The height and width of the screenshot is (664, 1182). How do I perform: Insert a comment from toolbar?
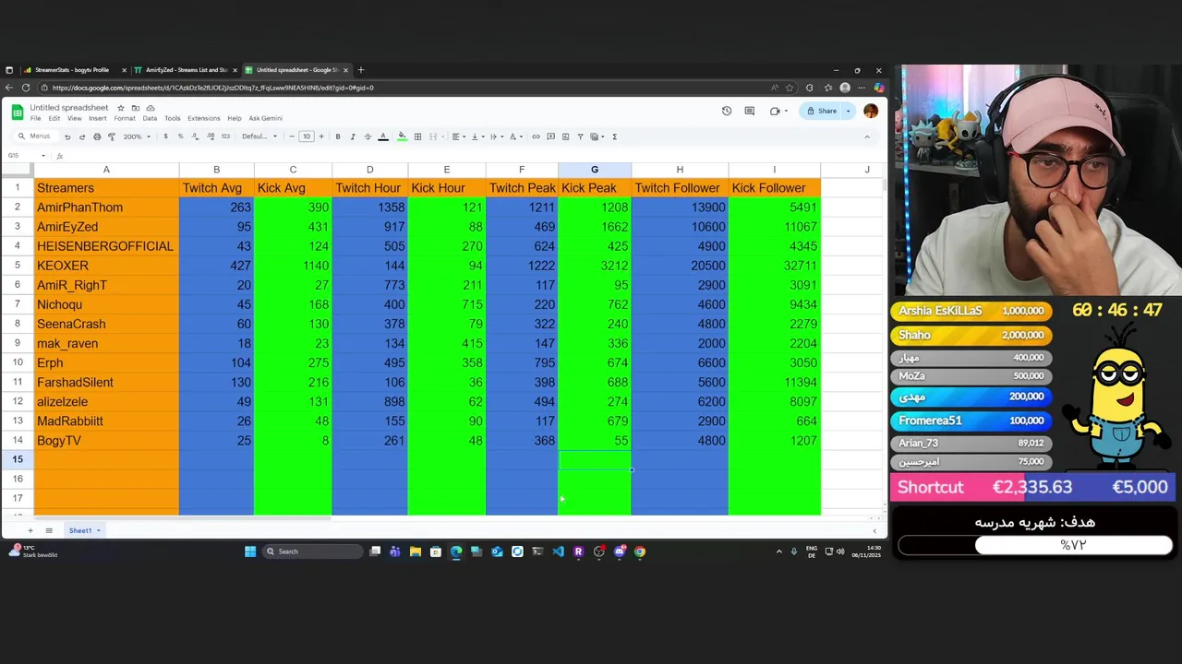tap(550, 136)
